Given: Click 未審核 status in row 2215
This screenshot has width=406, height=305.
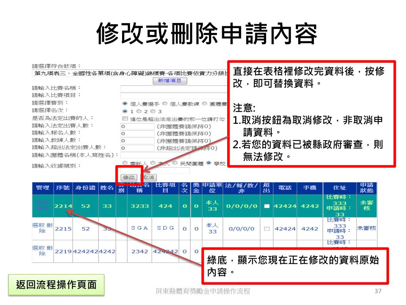Looking at the screenshot, I should click(367, 228).
